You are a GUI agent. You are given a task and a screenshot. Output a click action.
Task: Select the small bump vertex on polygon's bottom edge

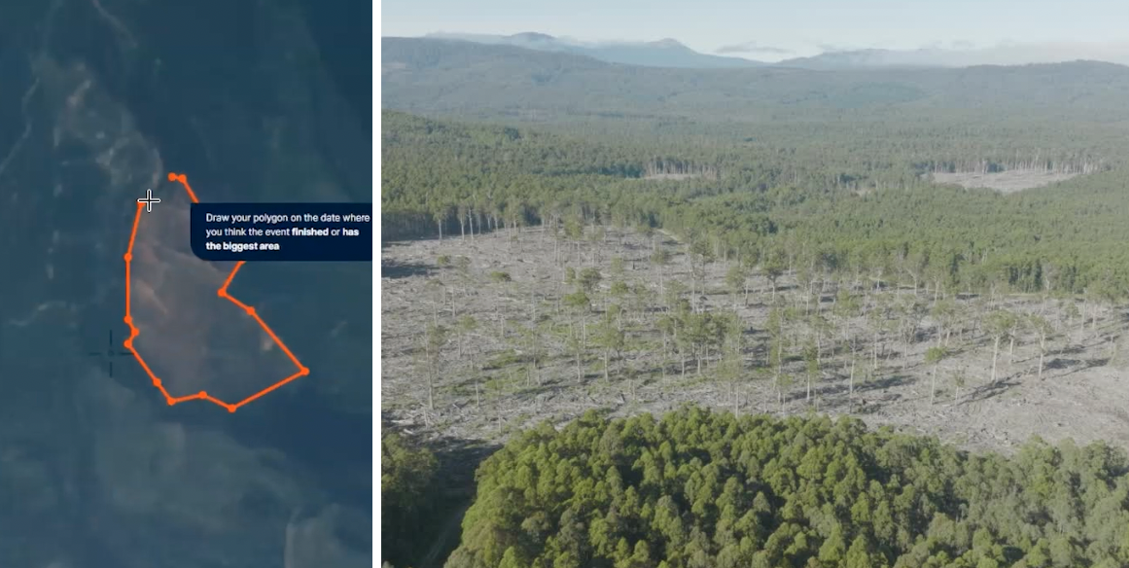pyautogui.click(x=203, y=395)
